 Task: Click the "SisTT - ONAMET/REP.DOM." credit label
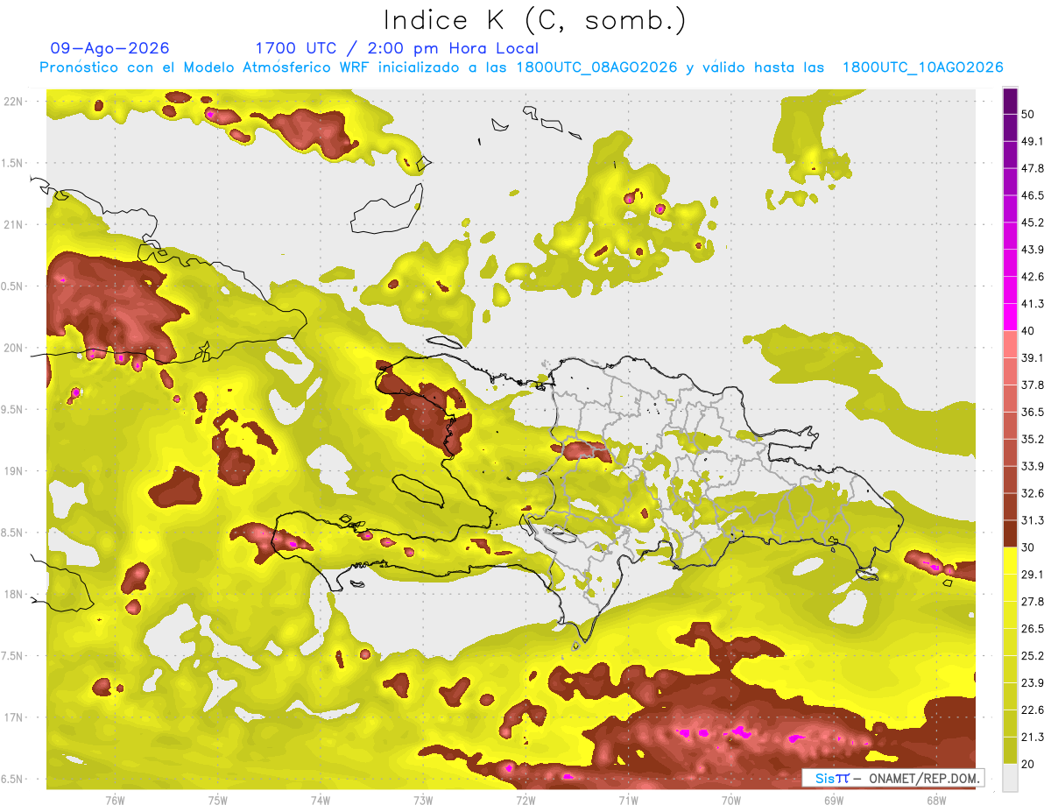tap(892, 778)
